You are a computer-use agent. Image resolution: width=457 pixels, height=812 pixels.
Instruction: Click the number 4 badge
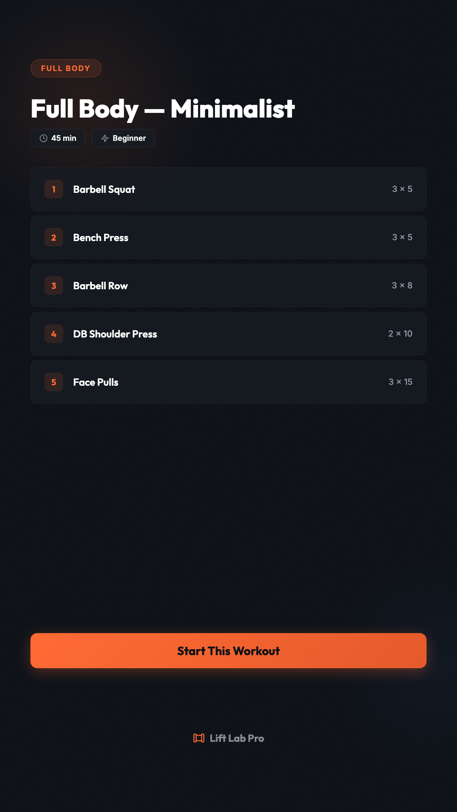pyautogui.click(x=54, y=334)
